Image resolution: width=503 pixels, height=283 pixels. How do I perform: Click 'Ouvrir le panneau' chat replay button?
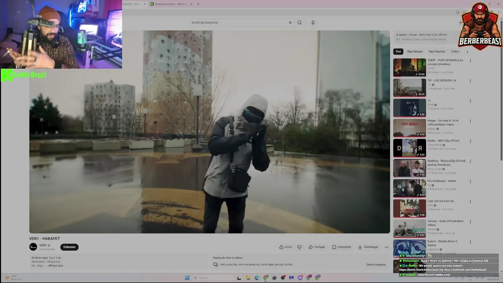376,265
